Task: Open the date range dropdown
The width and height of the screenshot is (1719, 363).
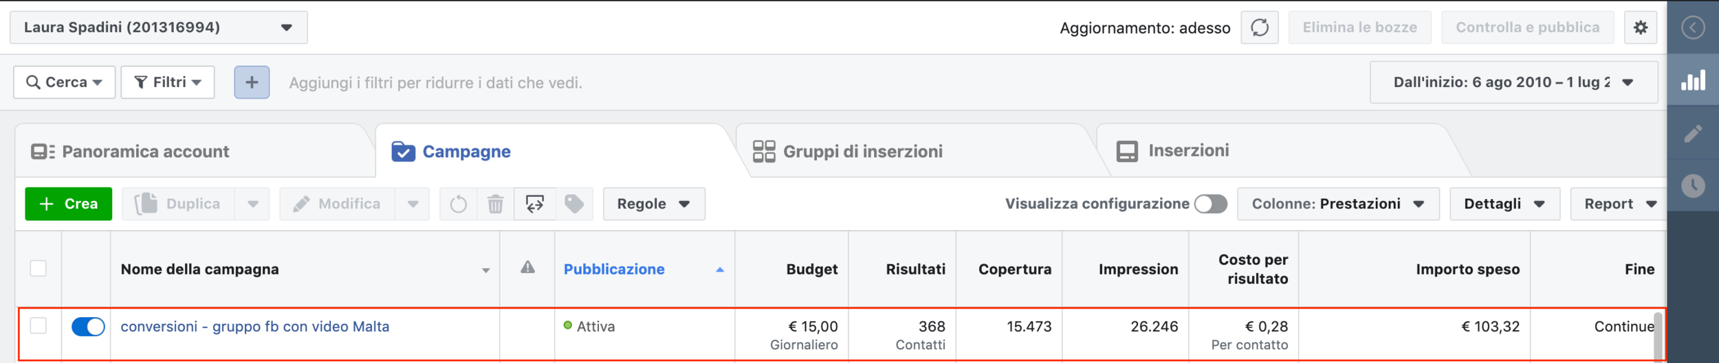Action: pyautogui.click(x=1513, y=82)
